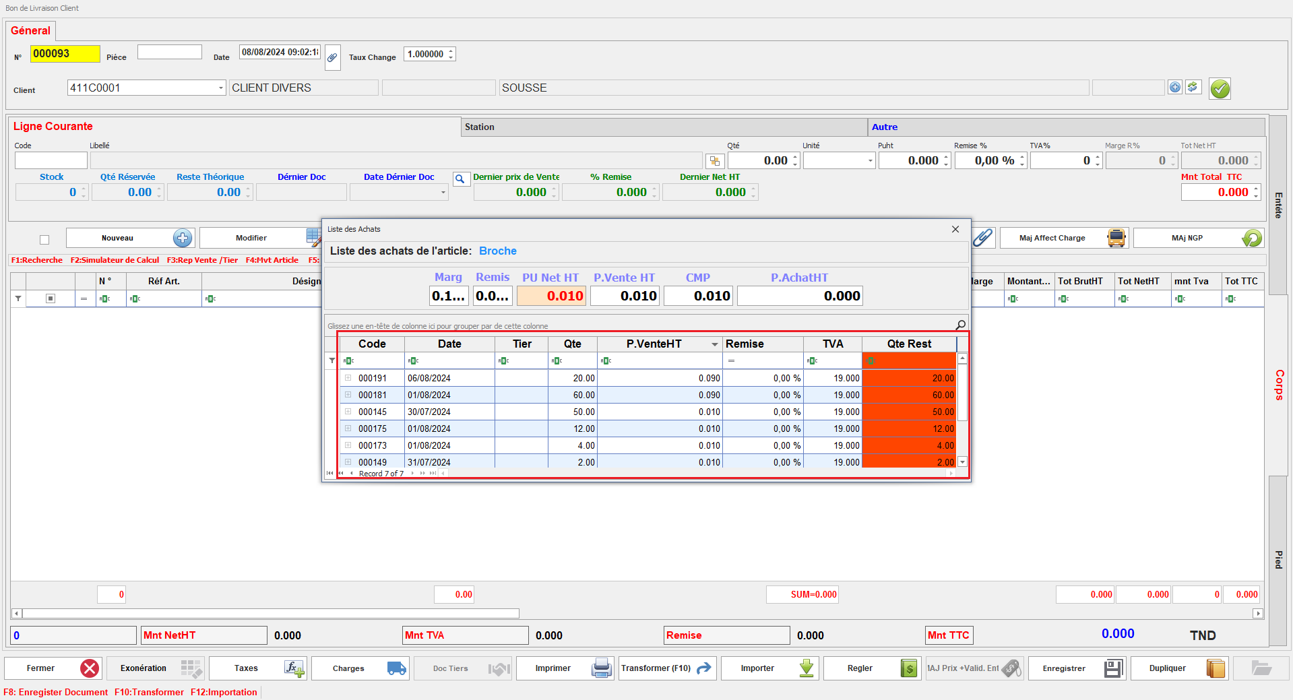Click the floppy disk icon on Enregistrer
The height and width of the screenshot is (700, 1293).
(1114, 668)
